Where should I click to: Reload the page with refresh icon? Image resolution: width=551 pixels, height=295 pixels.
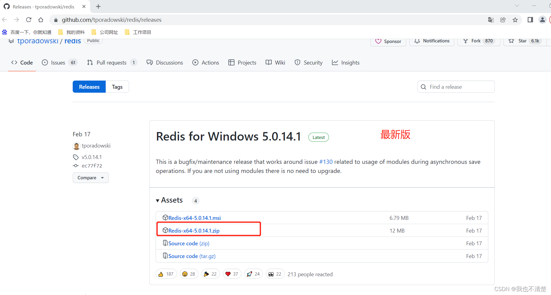pyautogui.click(x=29, y=20)
